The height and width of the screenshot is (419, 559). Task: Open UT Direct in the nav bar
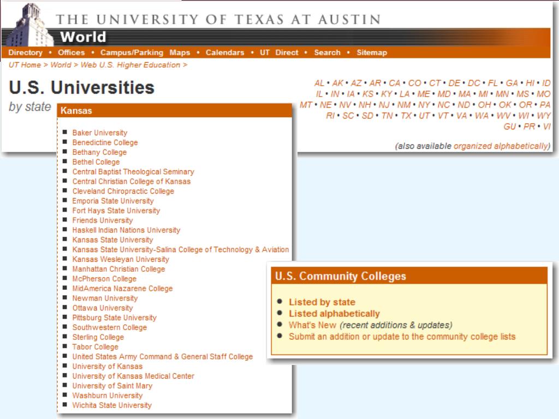pyautogui.click(x=279, y=52)
